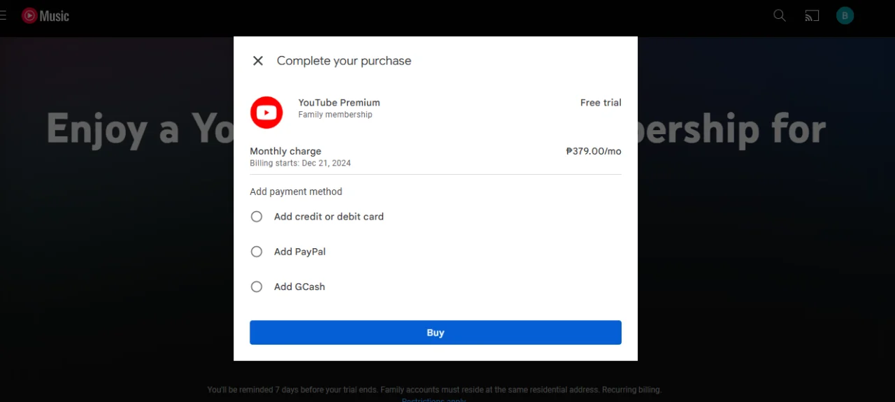Click the Complete your purchase heading
Viewport: 895px width, 402px height.
point(344,61)
